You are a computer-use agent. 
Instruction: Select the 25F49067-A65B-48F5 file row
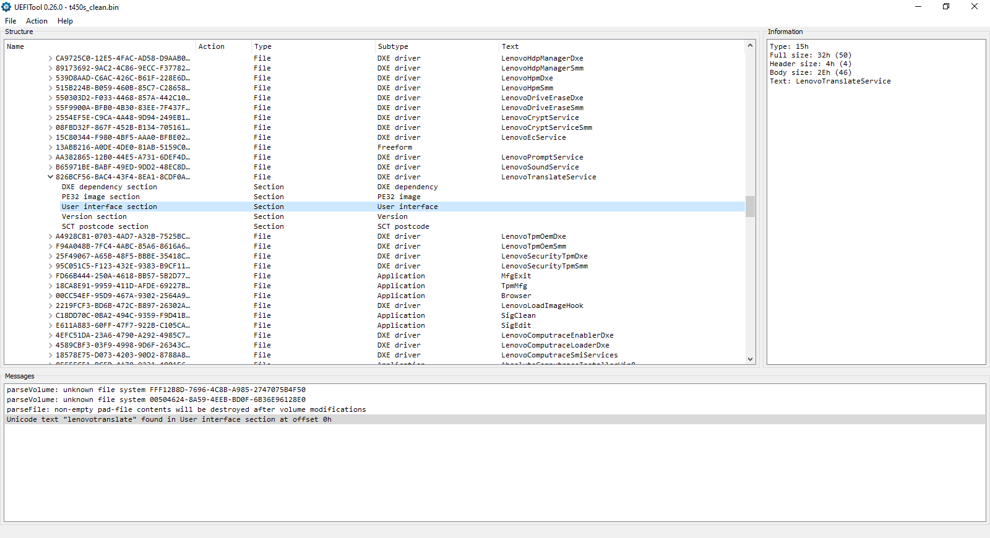(x=374, y=256)
